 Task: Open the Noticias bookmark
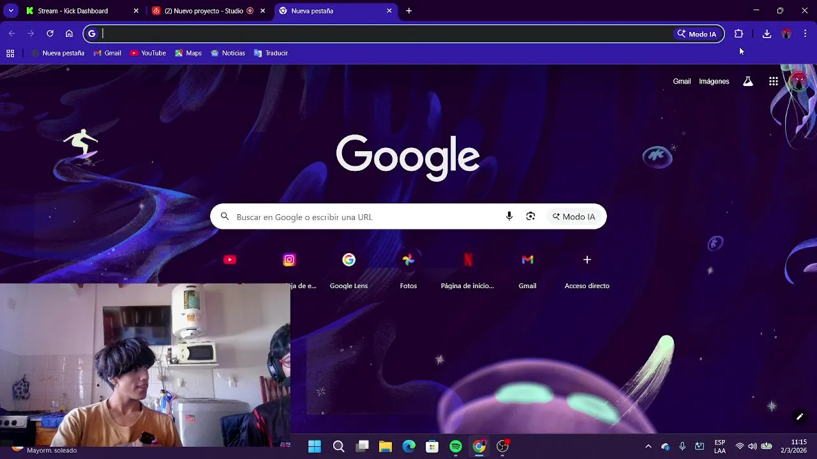click(228, 54)
